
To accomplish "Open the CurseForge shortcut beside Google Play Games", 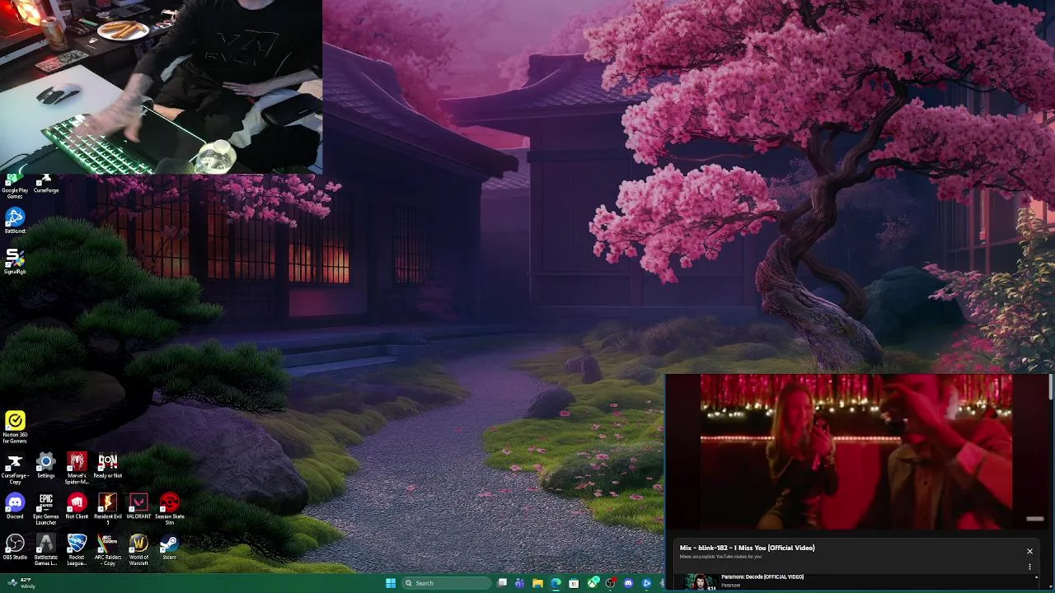I will pyautogui.click(x=46, y=184).
